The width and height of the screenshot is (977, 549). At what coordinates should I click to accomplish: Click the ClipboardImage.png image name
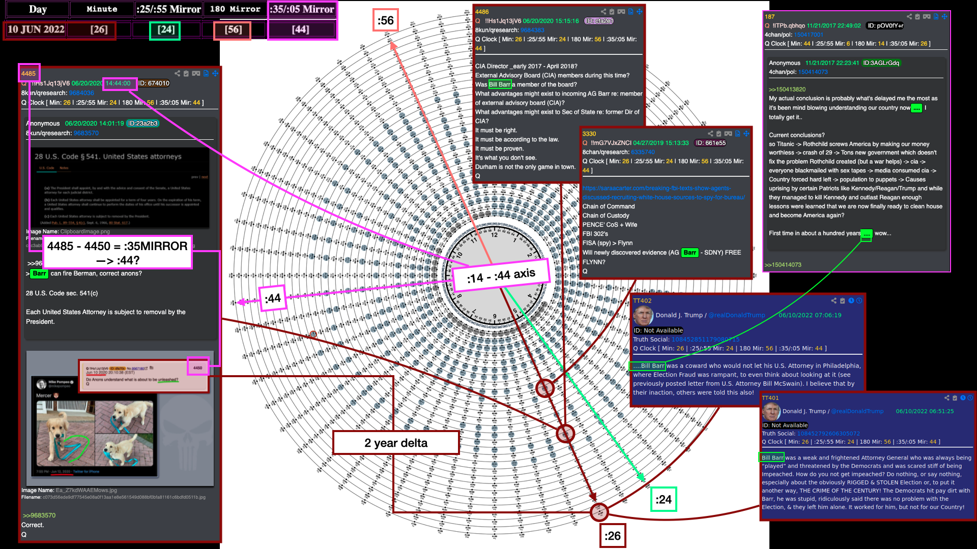85,231
